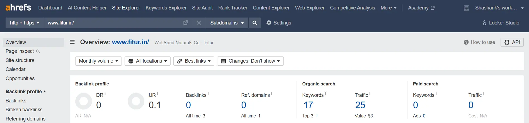This screenshot has height=123, width=529.
Task: Click the search magnifier button
Action: [x=254, y=23]
